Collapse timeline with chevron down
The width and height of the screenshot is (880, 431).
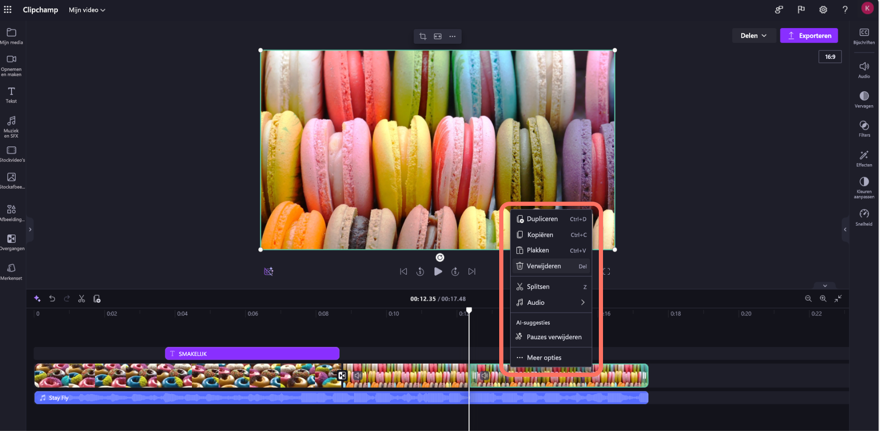point(825,286)
